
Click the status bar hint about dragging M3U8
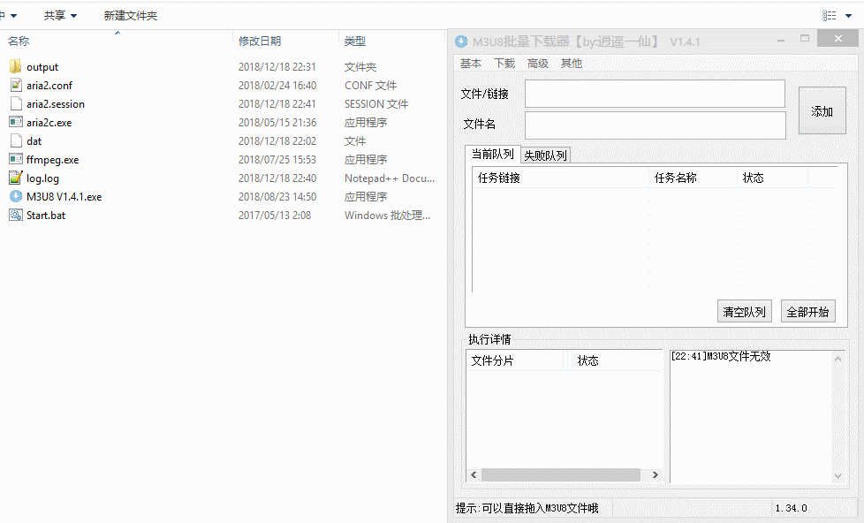(x=527, y=508)
